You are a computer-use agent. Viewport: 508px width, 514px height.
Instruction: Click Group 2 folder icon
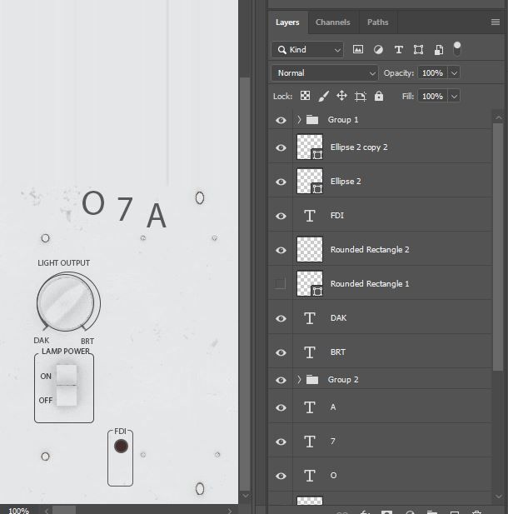point(312,380)
